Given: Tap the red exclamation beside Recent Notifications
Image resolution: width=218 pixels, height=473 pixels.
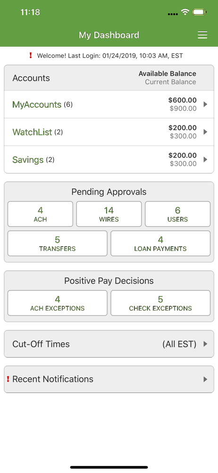Looking at the screenshot, I should (8, 379).
